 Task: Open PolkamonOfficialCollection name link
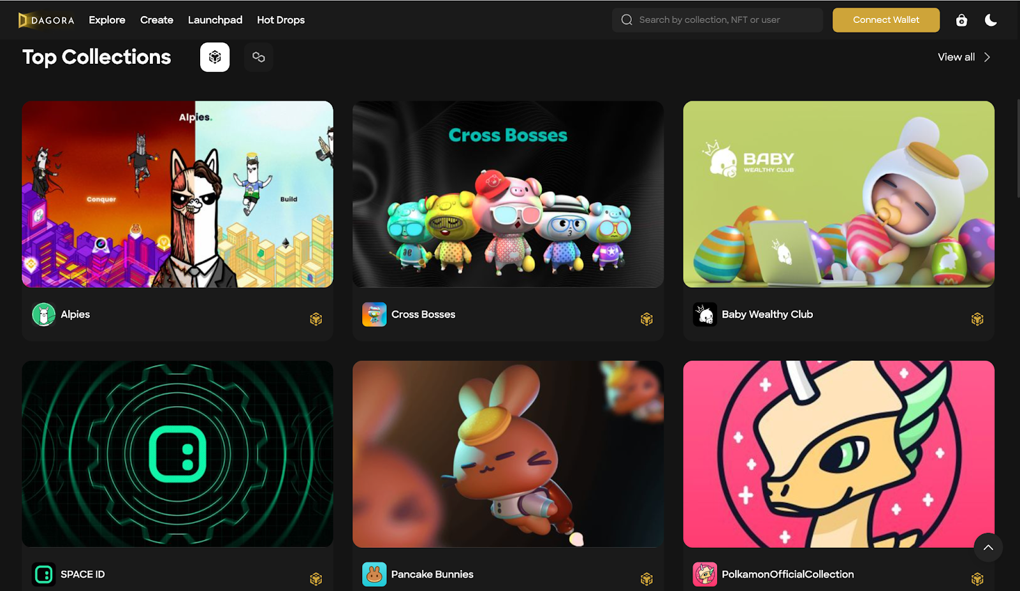pos(787,574)
